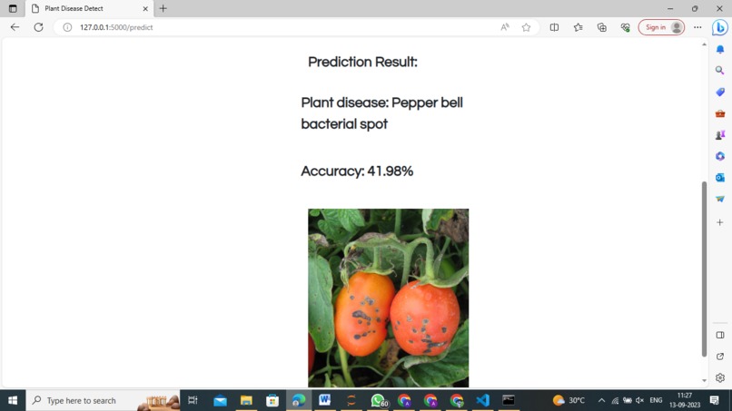732x411 pixels.
Task: Refresh the predict page
Action: (38, 27)
